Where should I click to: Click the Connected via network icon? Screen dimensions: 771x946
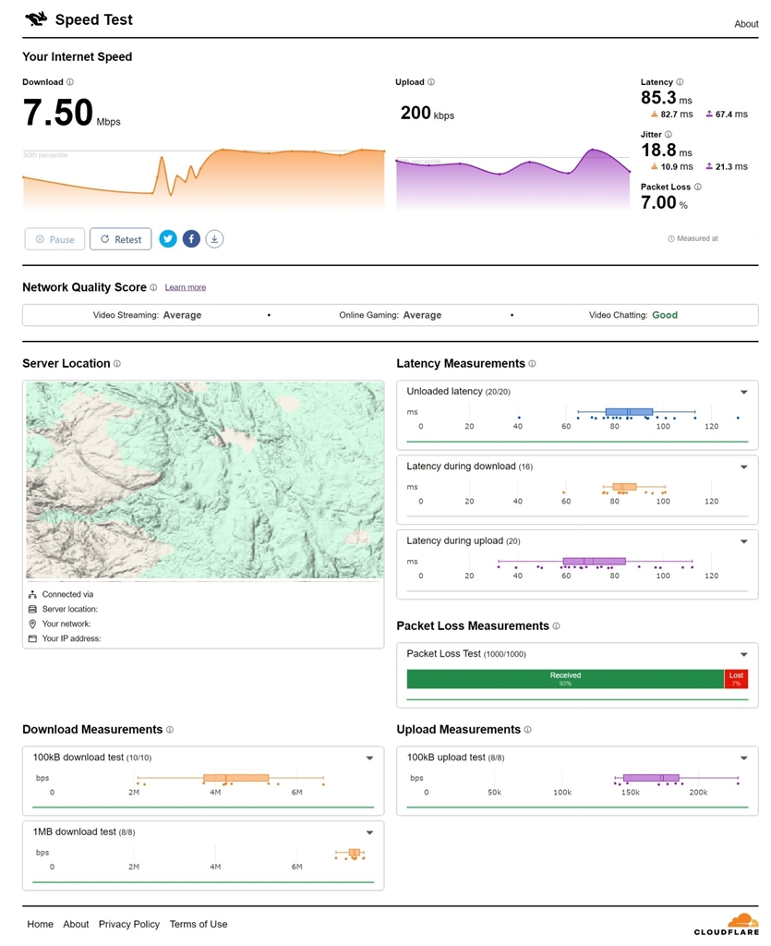pyautogui.click(x=32, y=595)
